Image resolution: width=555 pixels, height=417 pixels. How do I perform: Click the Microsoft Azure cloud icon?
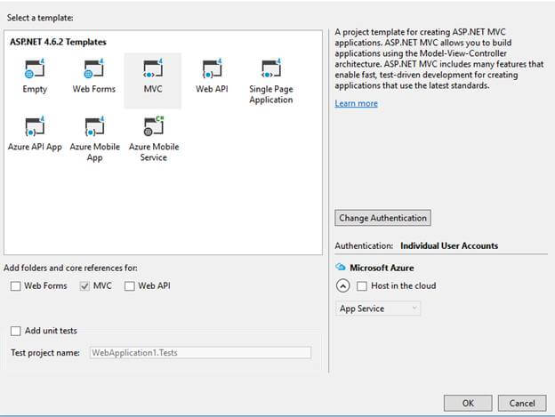pyautogui.click(x=340, y=267)
